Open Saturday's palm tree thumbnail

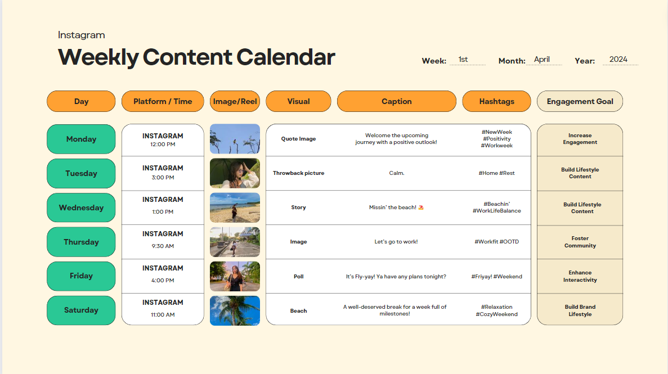click(x=235, y=310)
